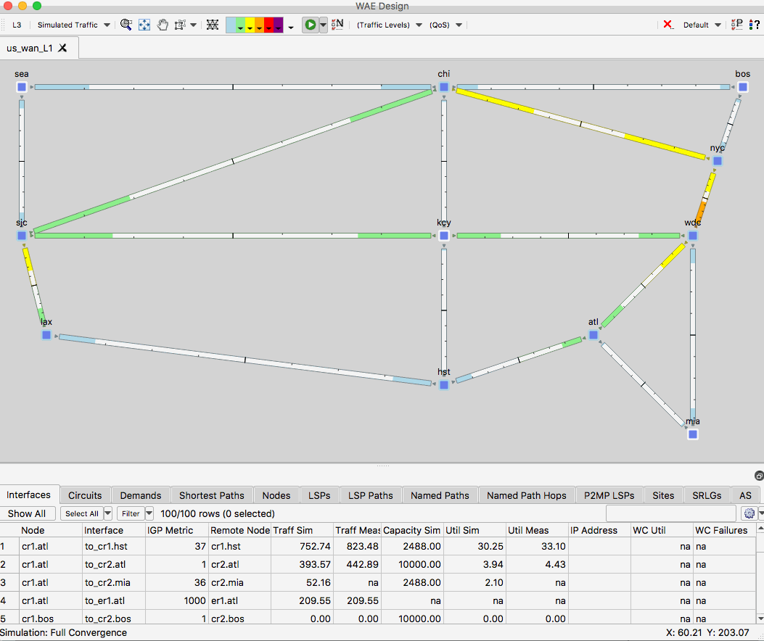Click the us_wan_L1 tab label
Image resolution: width=764 pixels, height=641 pixels.
(x=29, y=48)
